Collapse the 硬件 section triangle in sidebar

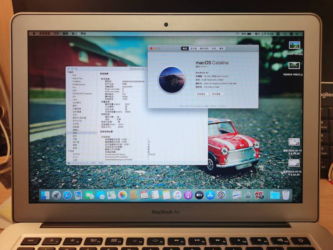tap(68, 72)
